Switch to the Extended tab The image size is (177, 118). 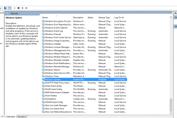coord(11,116)
